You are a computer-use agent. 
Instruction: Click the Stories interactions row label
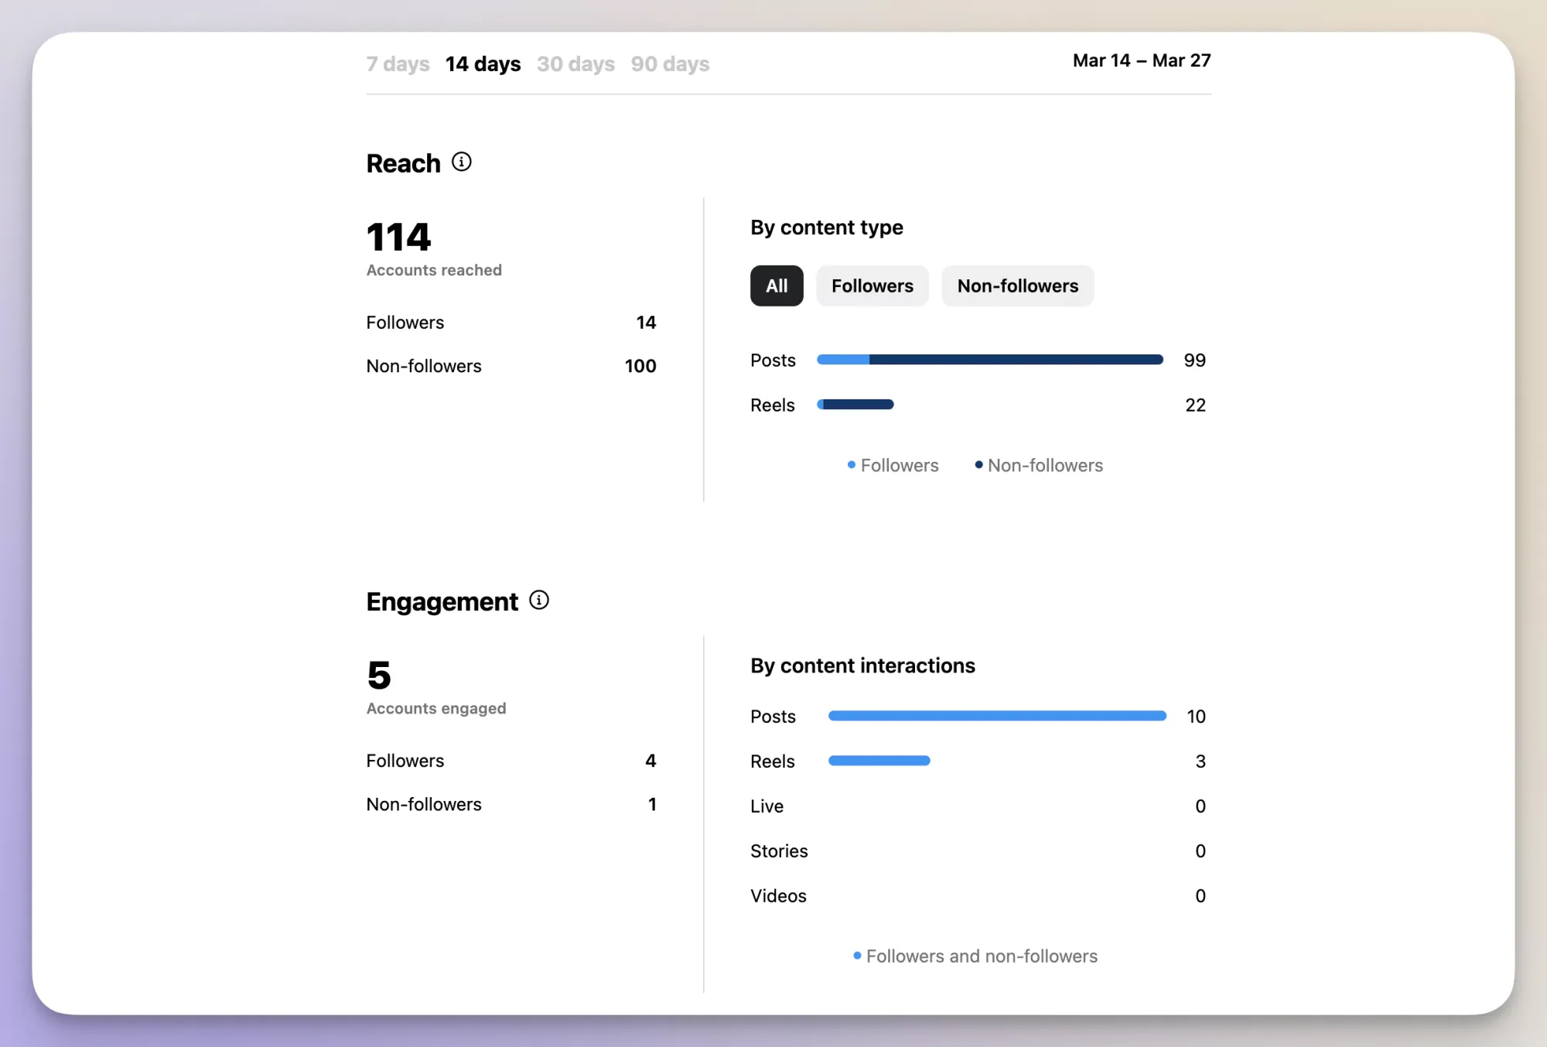click(x=779, y=851)
